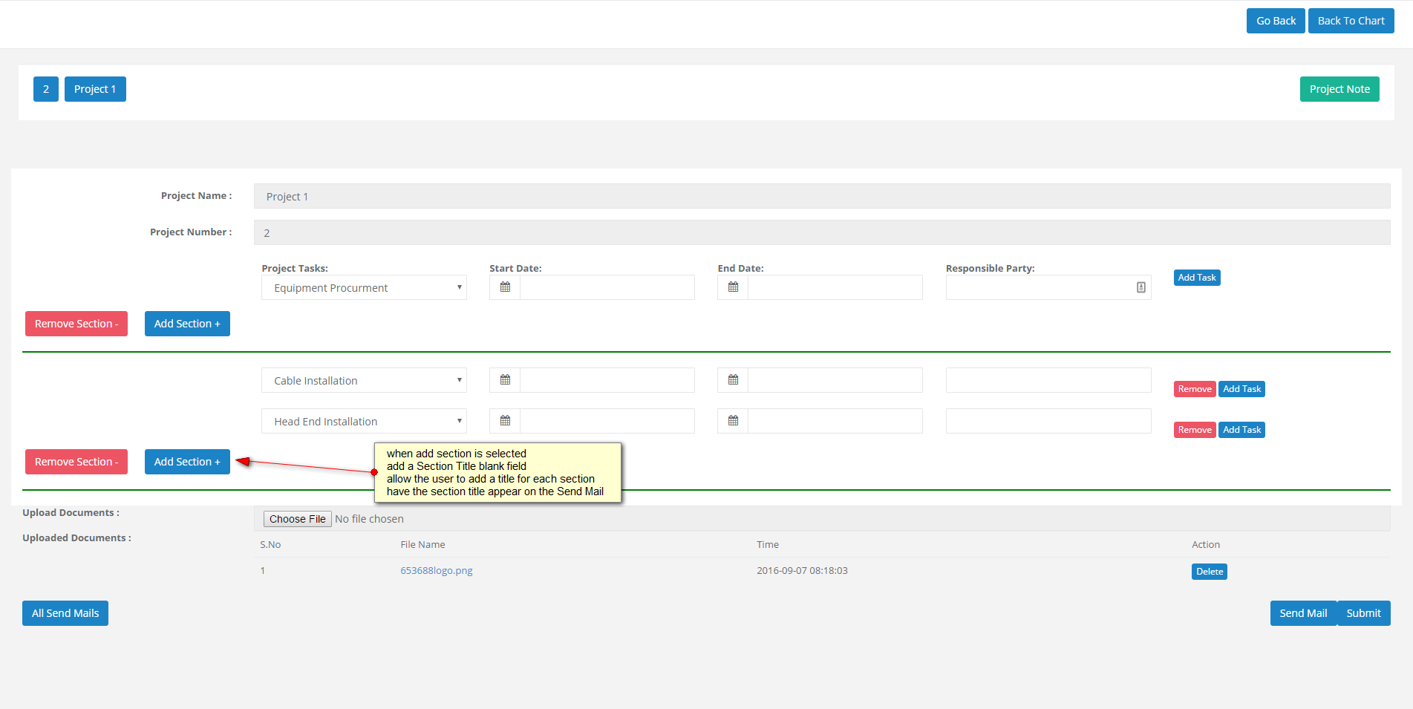Image resolution: width=1413 pixels, height=709 pixels.
Task: Remove the Cable Installation task row
Action: click(x=1195, y=389)
